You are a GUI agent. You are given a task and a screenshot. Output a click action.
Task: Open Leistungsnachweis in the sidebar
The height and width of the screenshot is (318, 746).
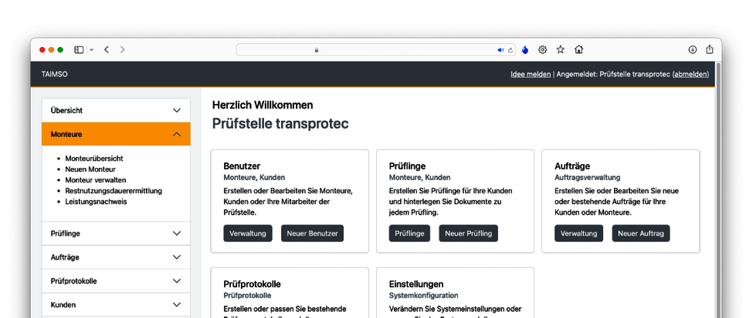pyautogui.click(x=96, y=202)
